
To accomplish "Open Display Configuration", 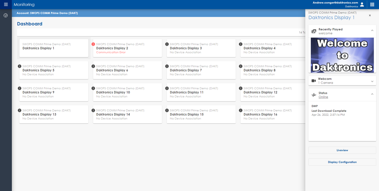I will [x=342, y=162].
